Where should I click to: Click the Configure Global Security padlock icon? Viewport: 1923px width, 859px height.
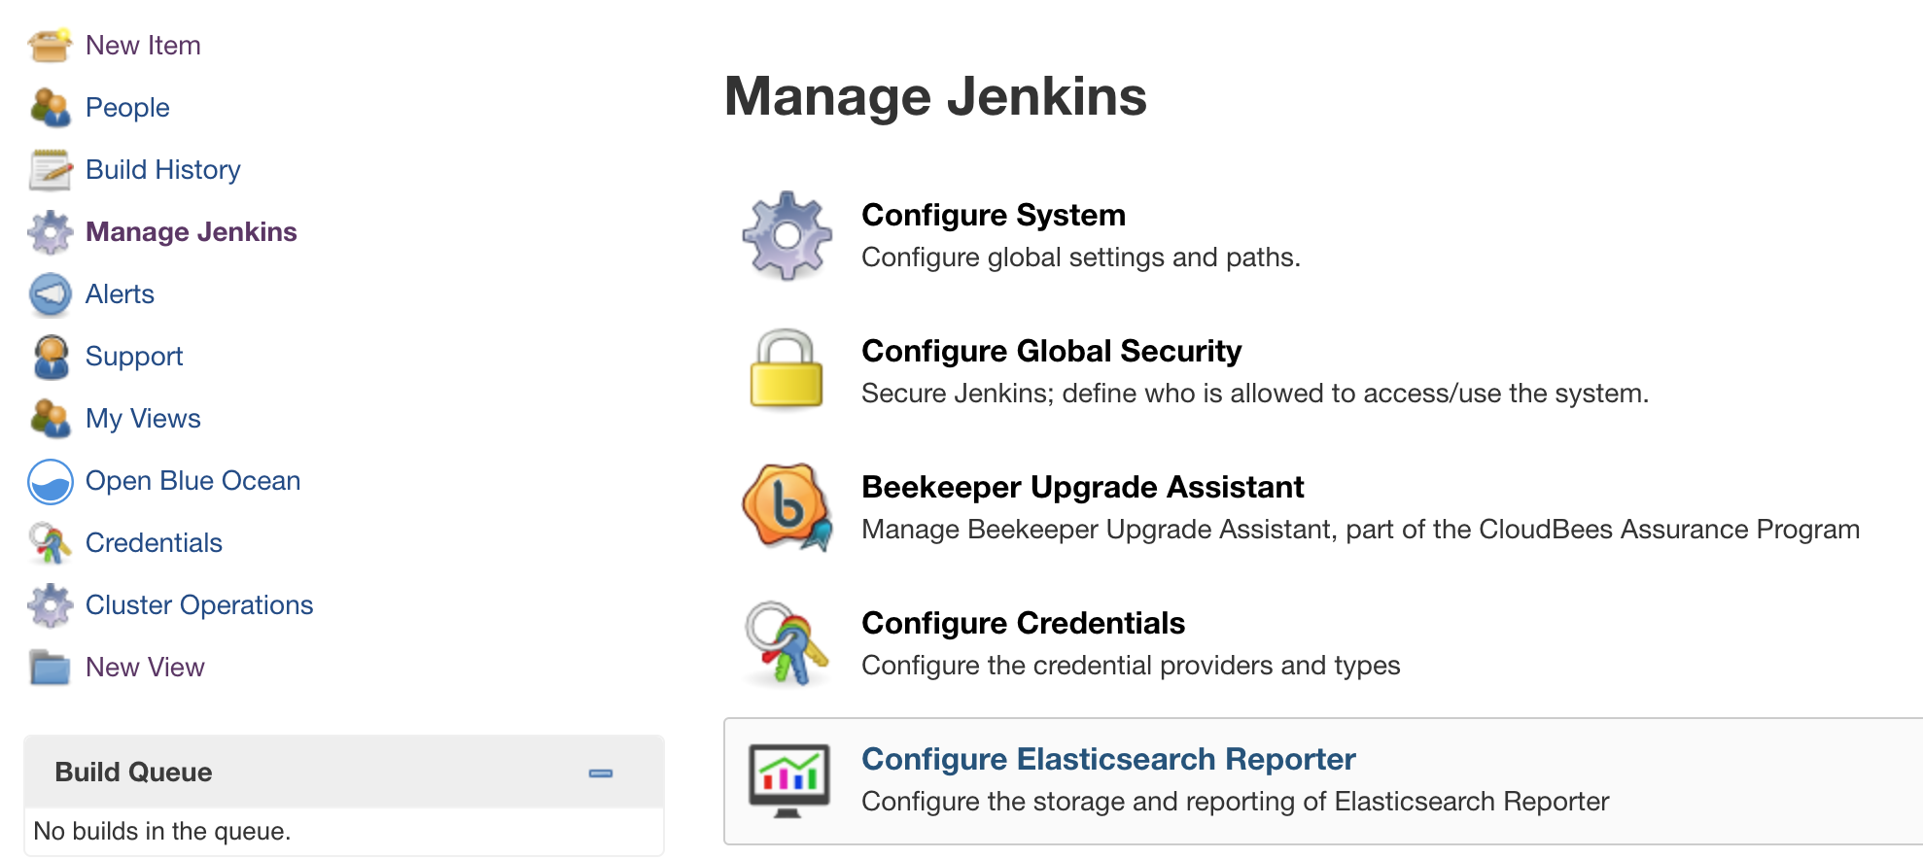pyautogui.click(x=787, y=369)
